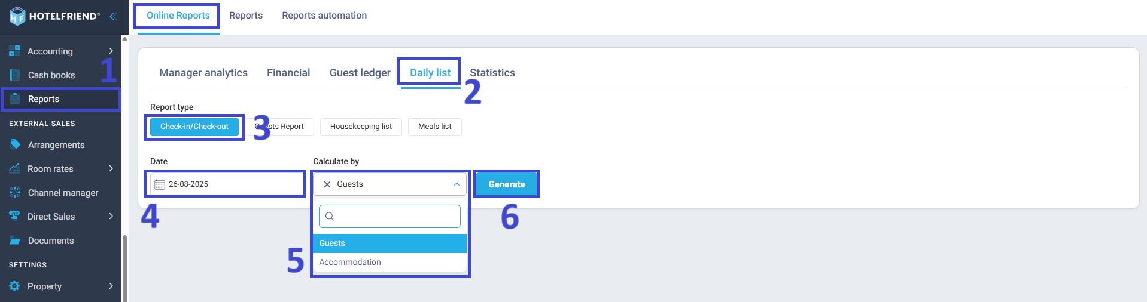Expand the Room rates submenu arrow
The image size is (1147, 302).
tap(111, 168)
